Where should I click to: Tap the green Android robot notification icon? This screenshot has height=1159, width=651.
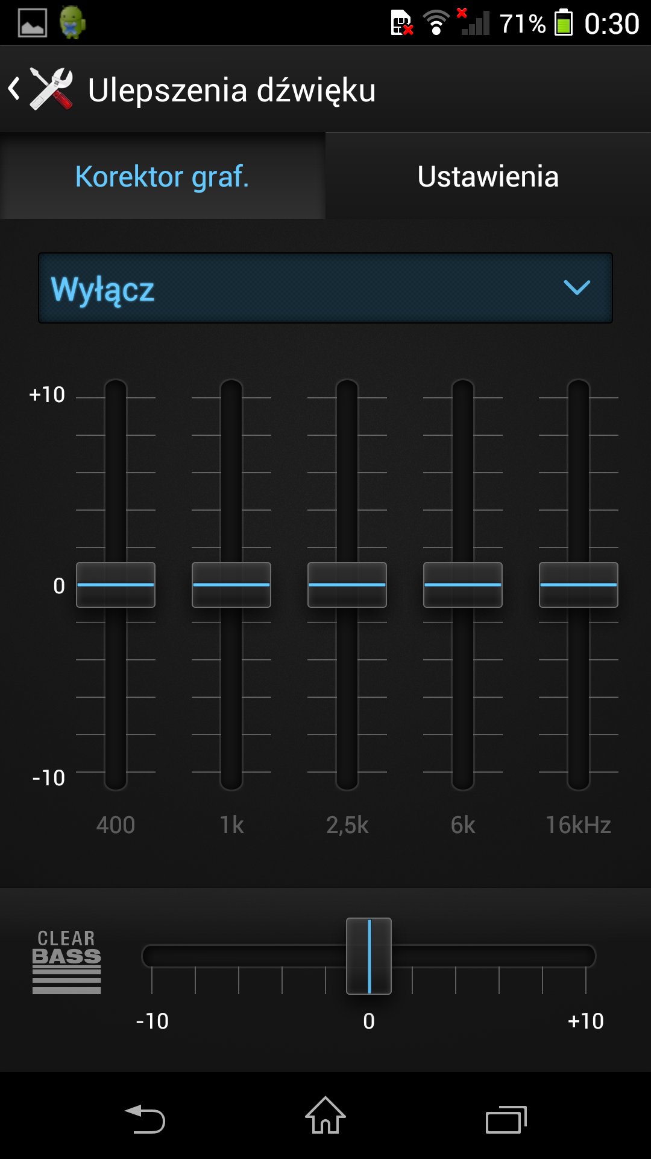point(72,22)
